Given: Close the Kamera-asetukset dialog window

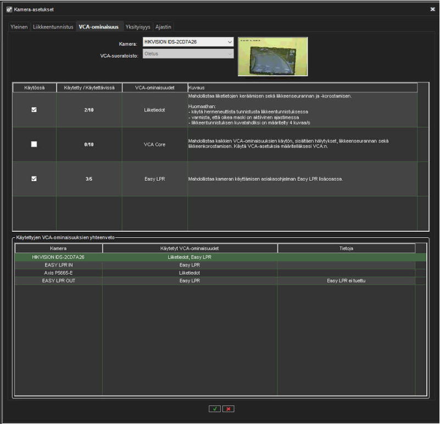Looking at the screenshot, I should [x=432, y=9].
